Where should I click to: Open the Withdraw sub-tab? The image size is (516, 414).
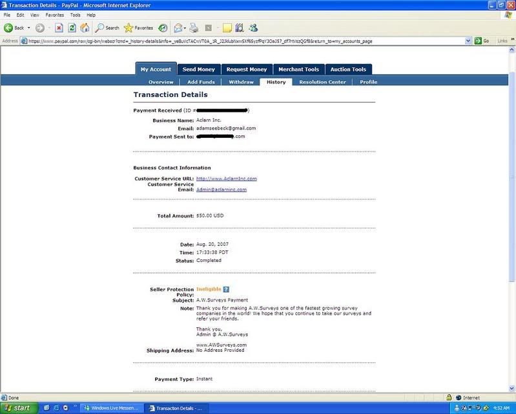[x=242, y=82]
